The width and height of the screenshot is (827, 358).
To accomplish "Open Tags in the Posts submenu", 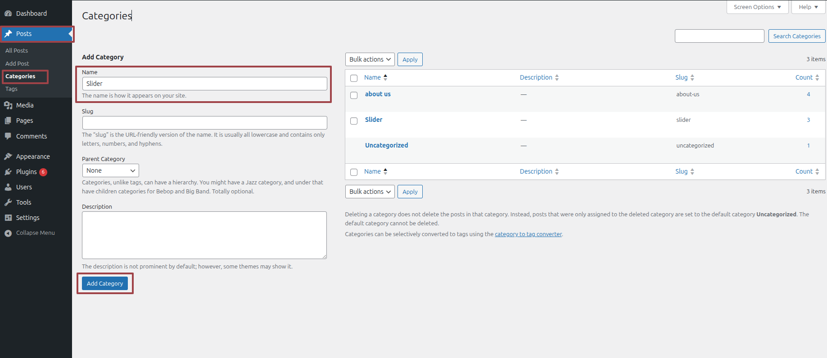I will click(12, 89).
